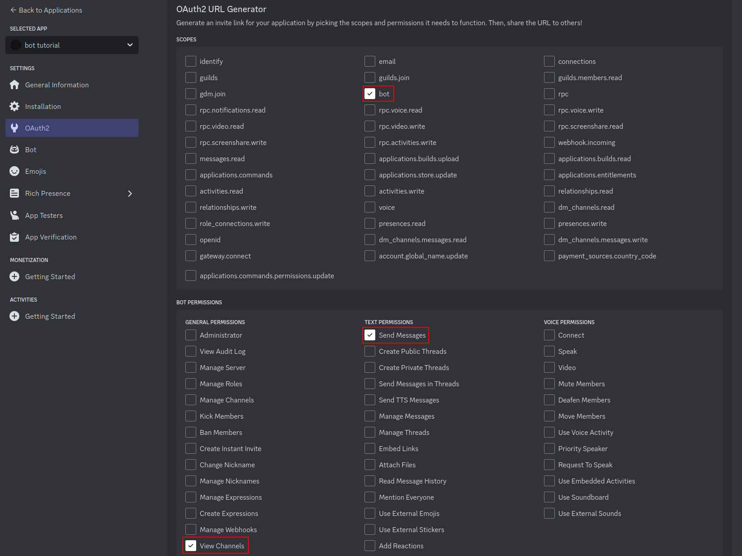Enable the Administrator permission
742x556 pixels.
pos(191,335)
